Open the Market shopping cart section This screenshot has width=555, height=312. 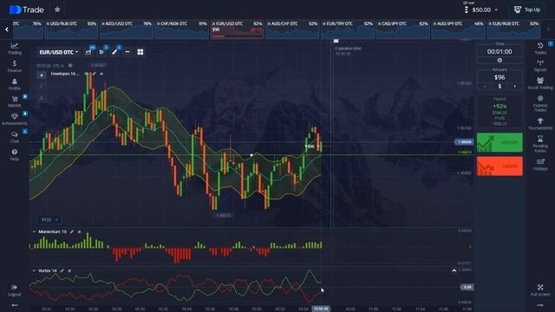tap(15, 101)
